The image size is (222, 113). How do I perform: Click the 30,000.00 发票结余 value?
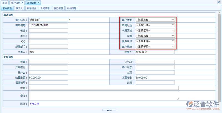pos(141,78)
